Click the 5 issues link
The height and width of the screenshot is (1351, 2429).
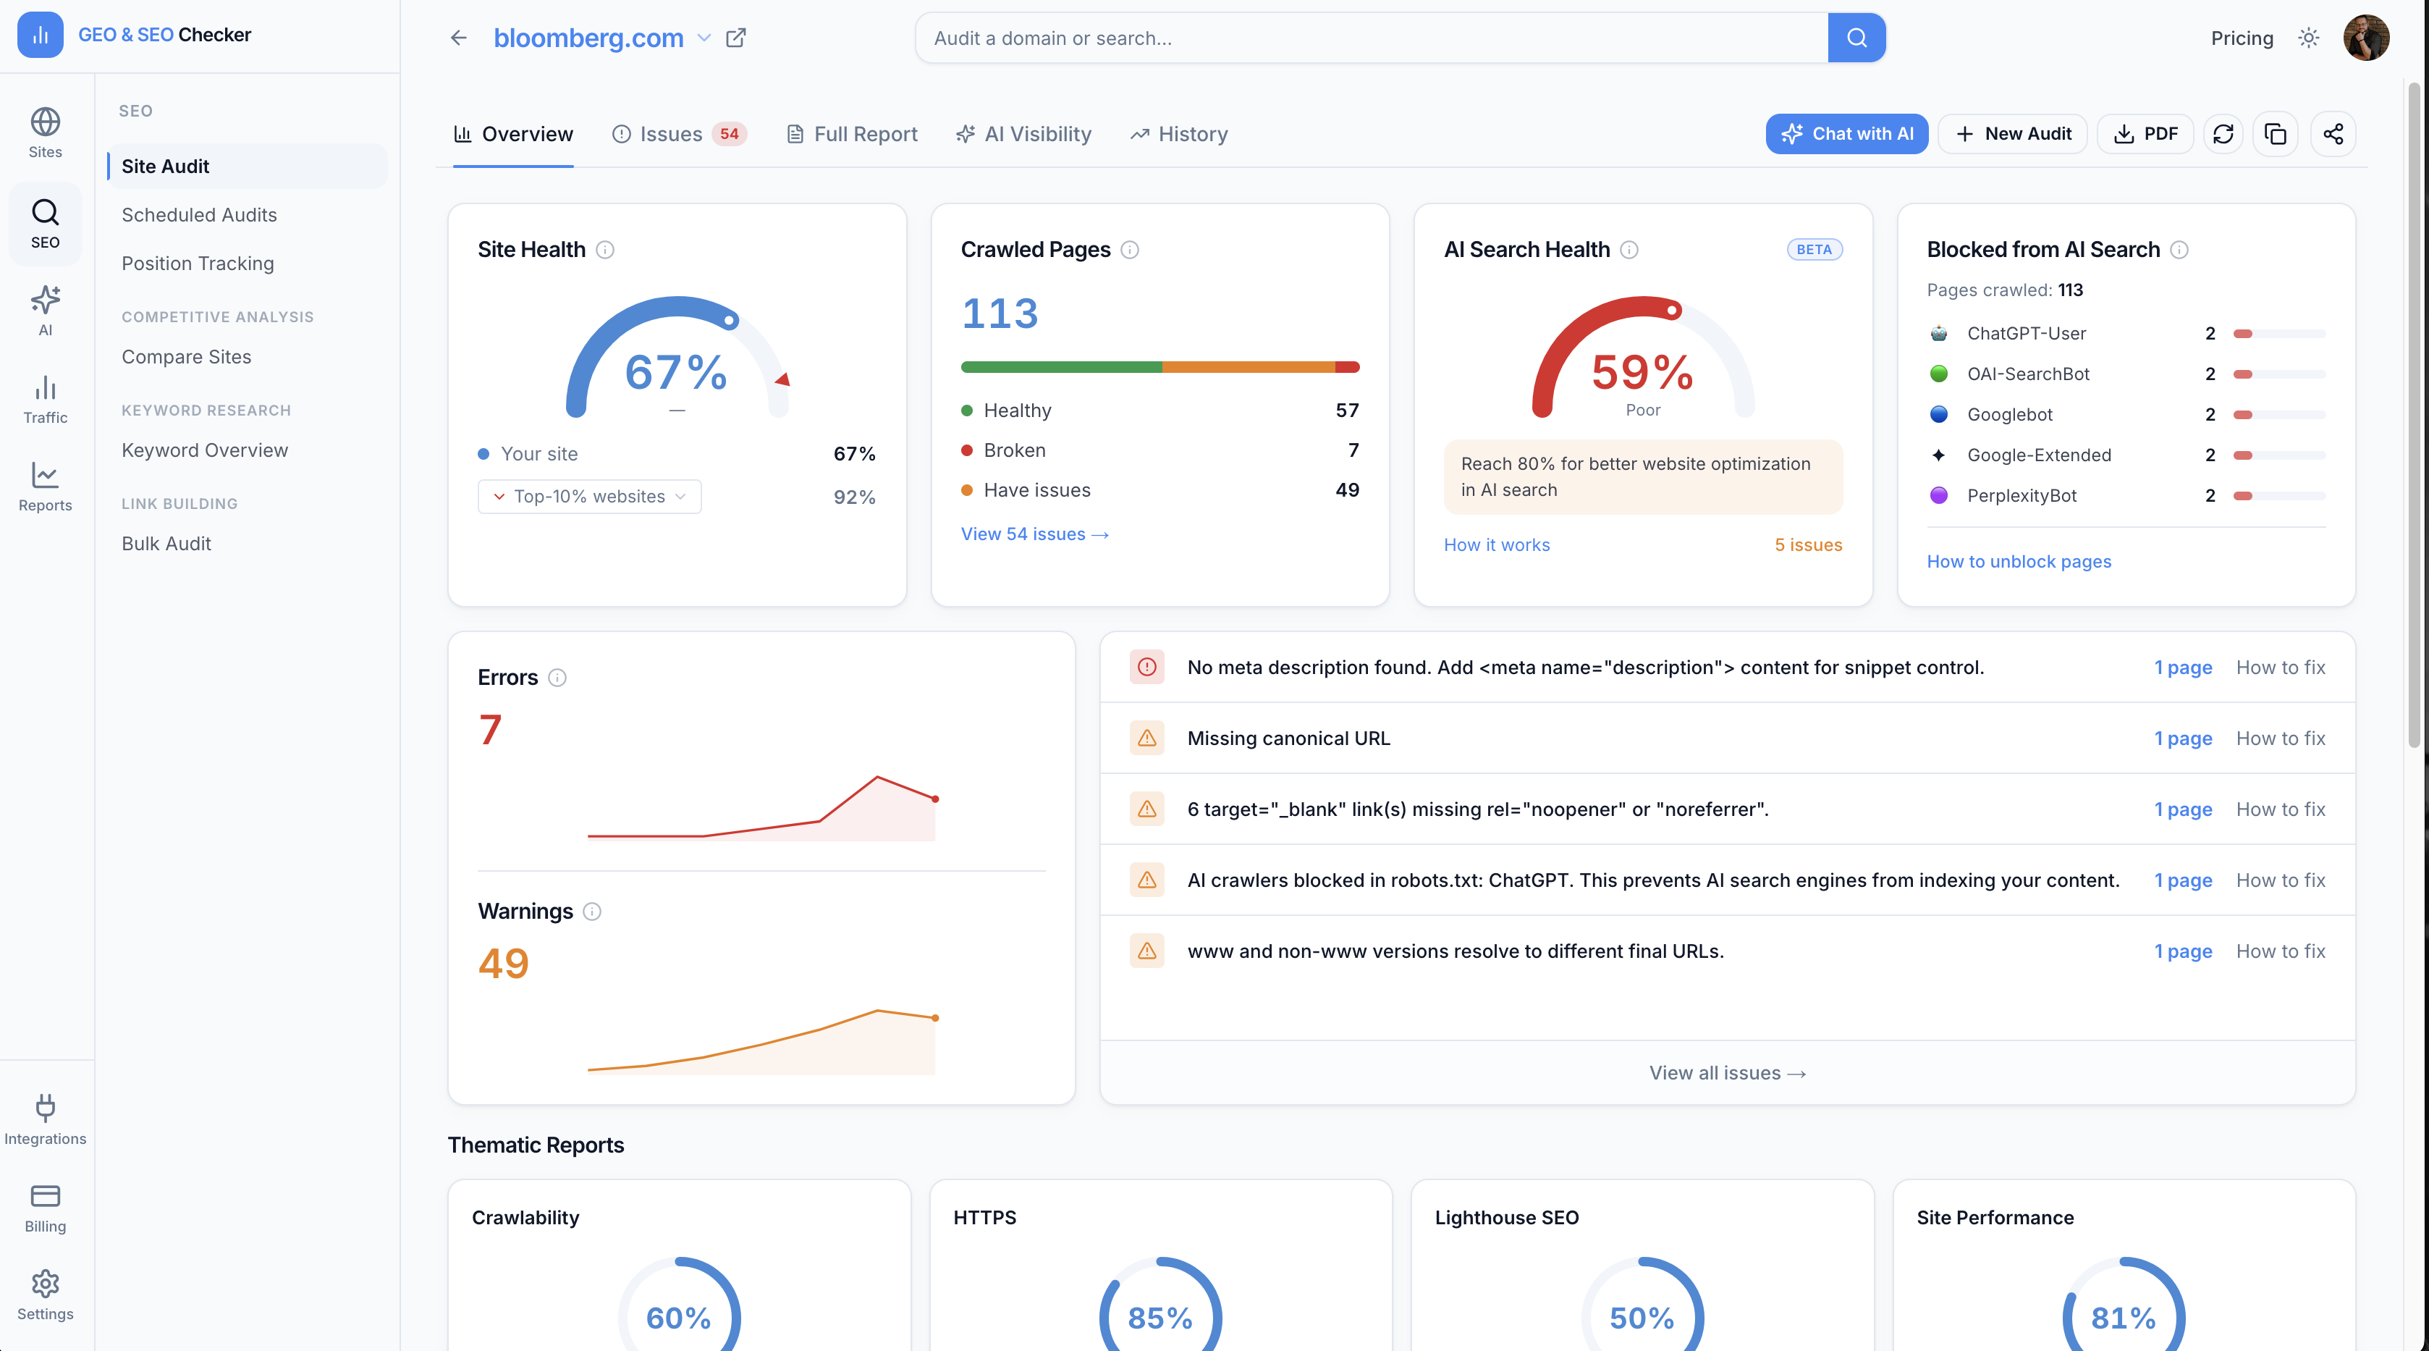pyautogui.click(x=1807, y=544)
